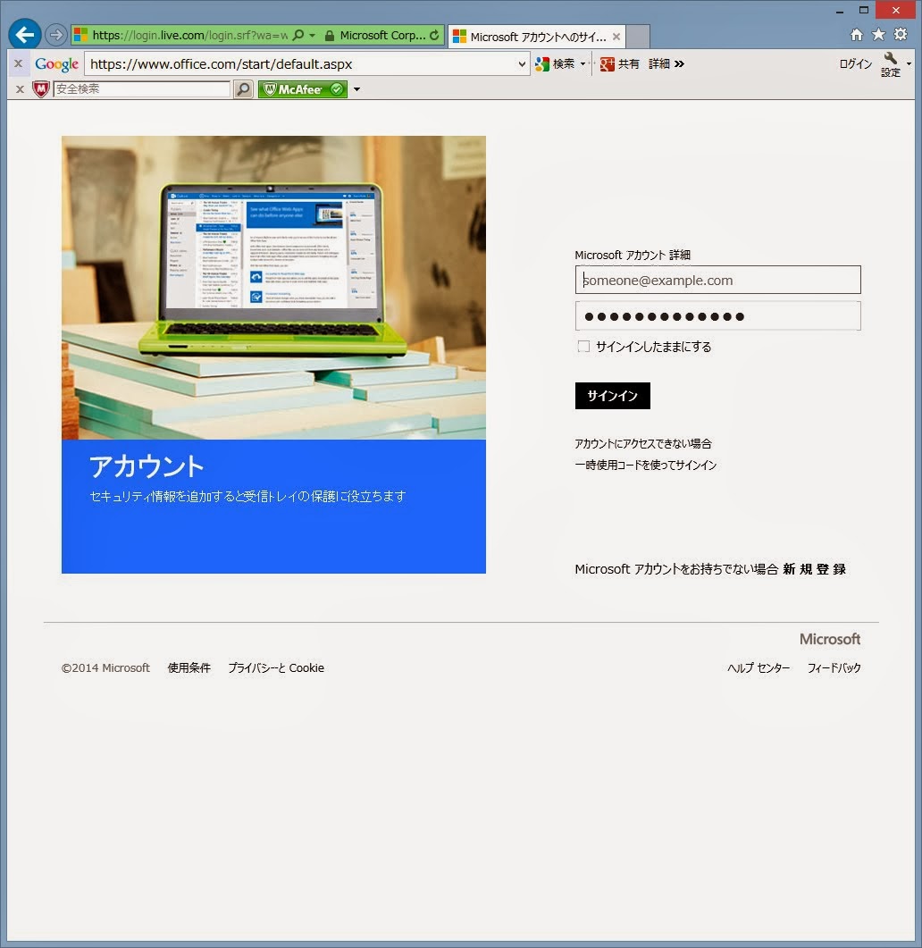
Task: Click the ©2014 Microsoft footer text
Action: pyautogui.click(x=105, y=668)
